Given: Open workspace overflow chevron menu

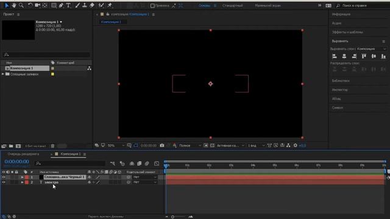Looking at the screenshot, I should click(x=319, y=5).
